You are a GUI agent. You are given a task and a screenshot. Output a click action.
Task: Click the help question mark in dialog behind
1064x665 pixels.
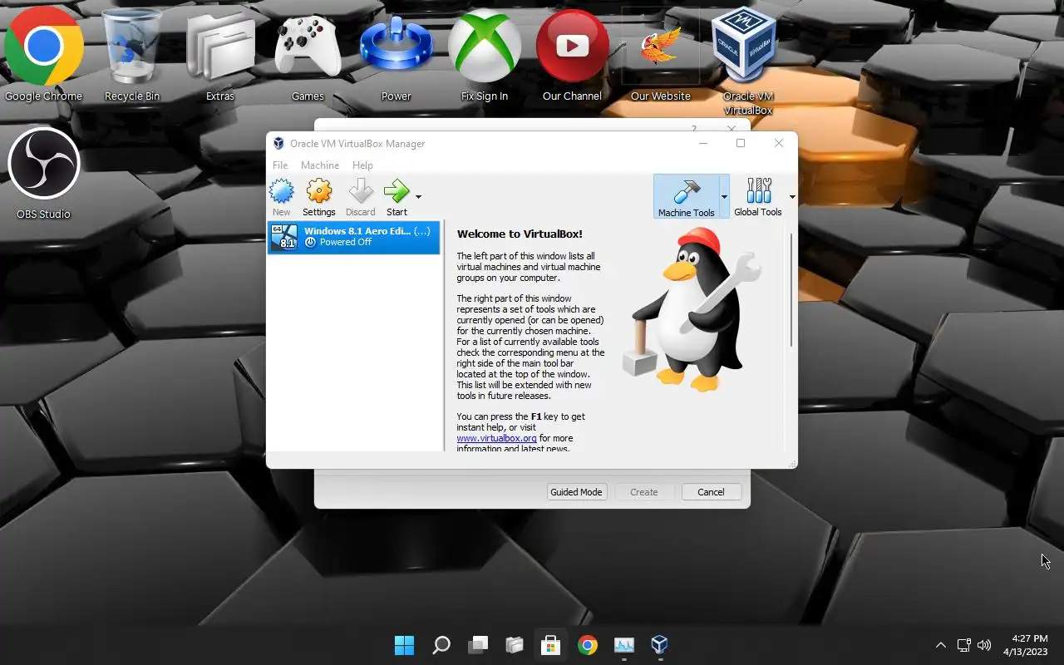694,128
